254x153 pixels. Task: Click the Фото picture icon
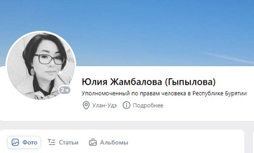click(15, 142)
